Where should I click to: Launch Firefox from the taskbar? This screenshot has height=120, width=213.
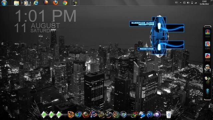click(55, 3)
